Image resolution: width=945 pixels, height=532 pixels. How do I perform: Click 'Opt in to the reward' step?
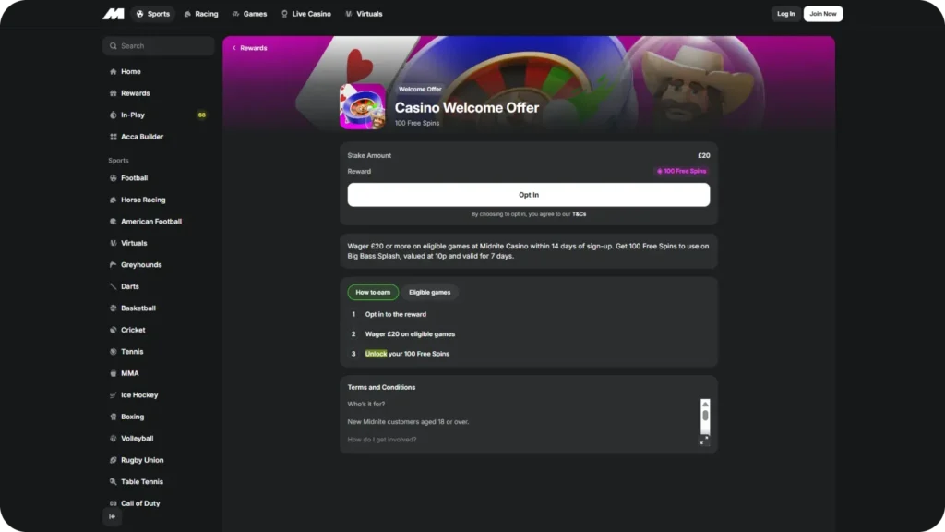click(395, 315)
